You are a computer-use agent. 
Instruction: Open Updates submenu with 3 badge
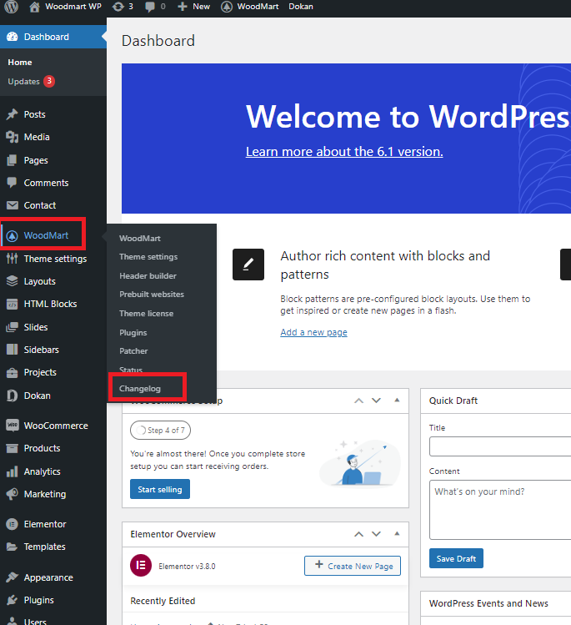coord(31,81)
